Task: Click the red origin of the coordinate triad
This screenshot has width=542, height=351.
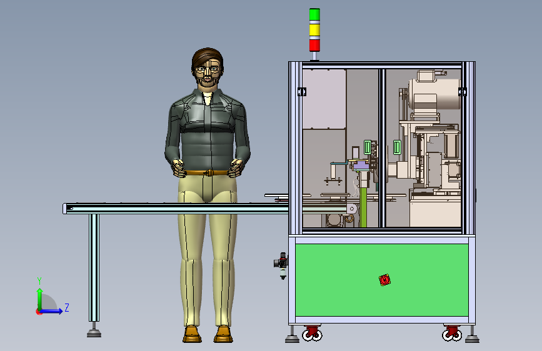Action: pos(39,312)
